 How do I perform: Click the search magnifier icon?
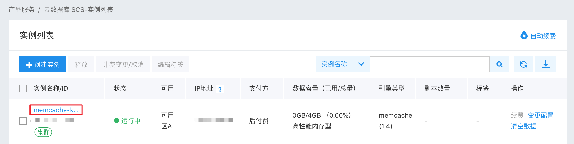coord(499,64)
